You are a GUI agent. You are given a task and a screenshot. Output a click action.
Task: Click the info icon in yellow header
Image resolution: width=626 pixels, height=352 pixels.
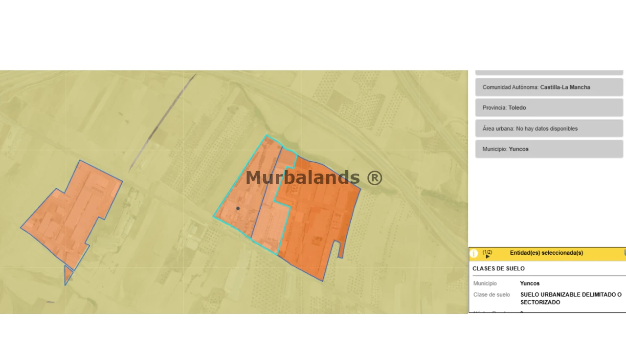click(x=473, y=253)
